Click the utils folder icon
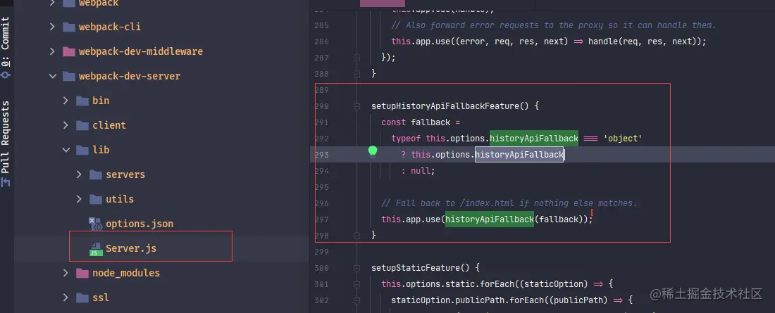Viewport: 775px width, 313px height. 95,200
